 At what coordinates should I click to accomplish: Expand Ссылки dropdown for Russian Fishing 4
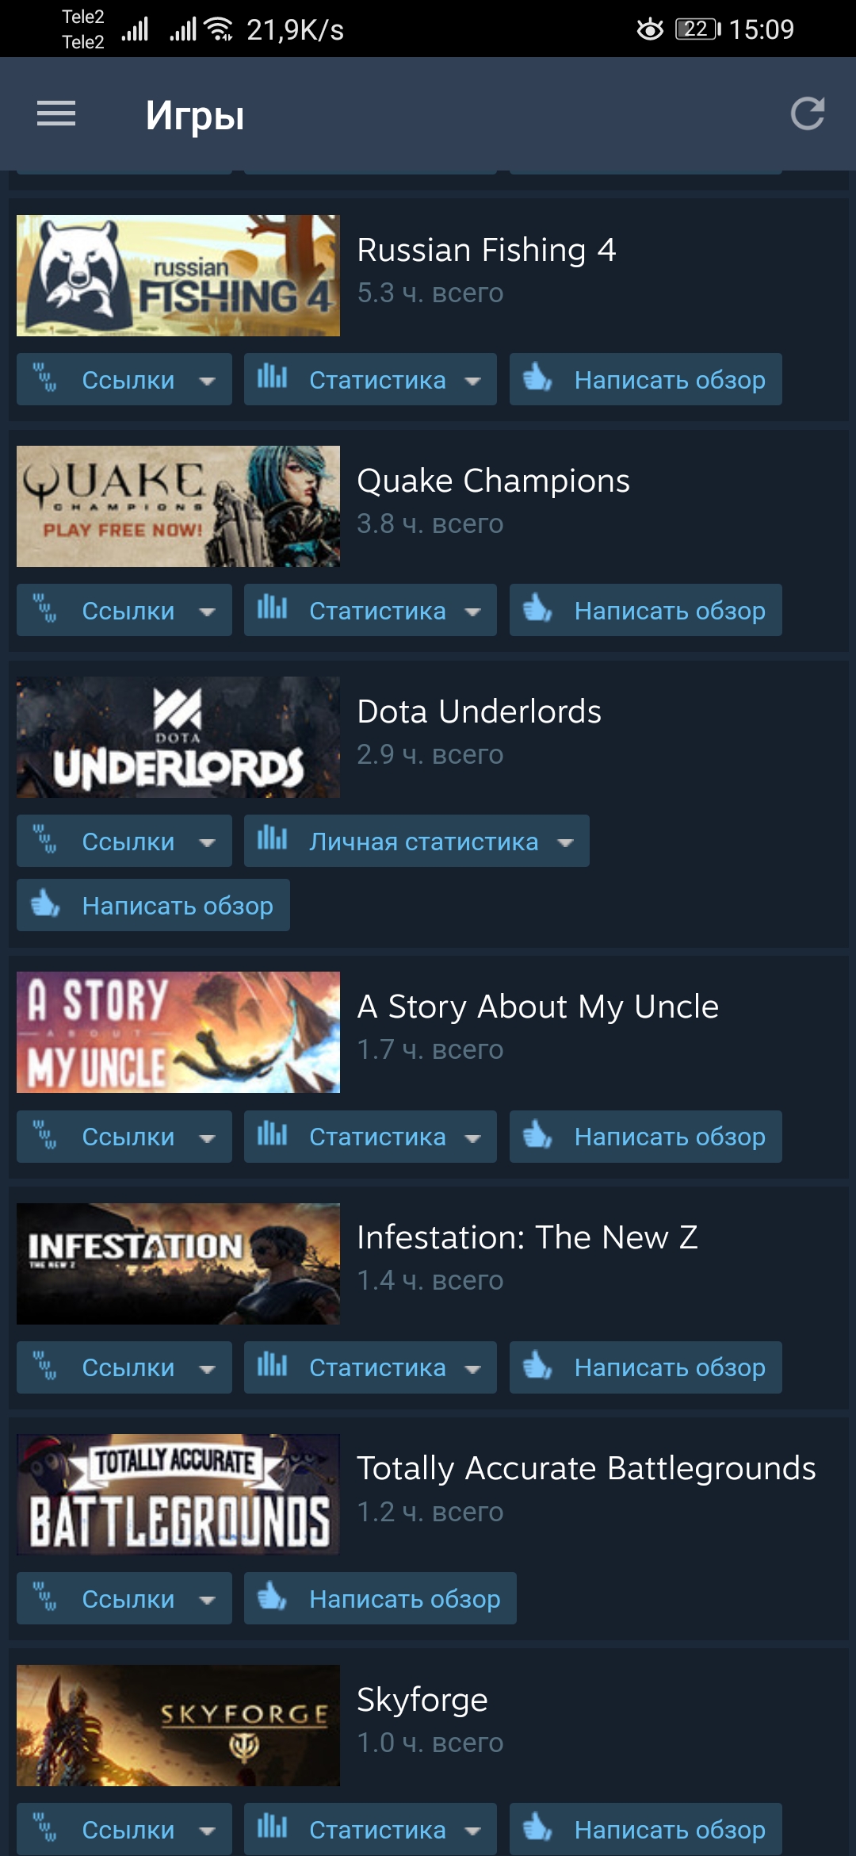point(207,381)
